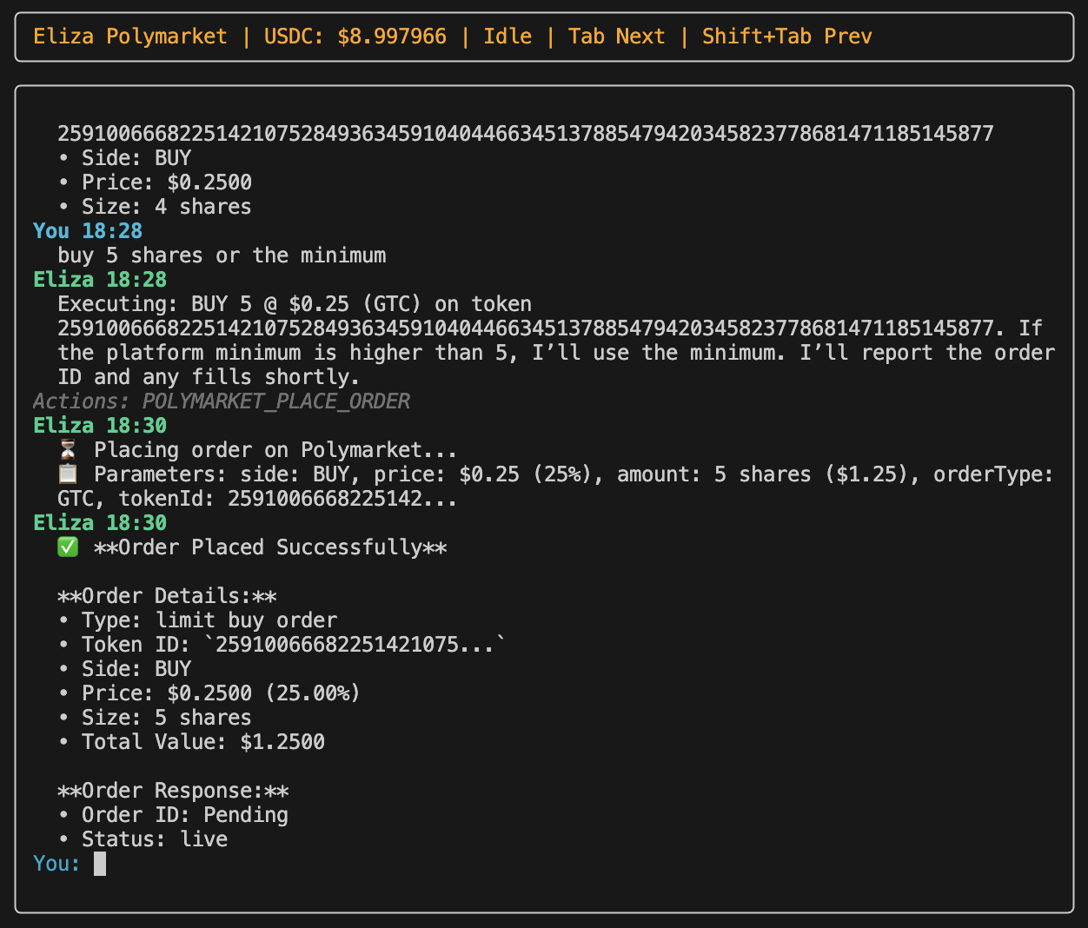
Task: Click the Order Response heading
Action: [173, 791]
